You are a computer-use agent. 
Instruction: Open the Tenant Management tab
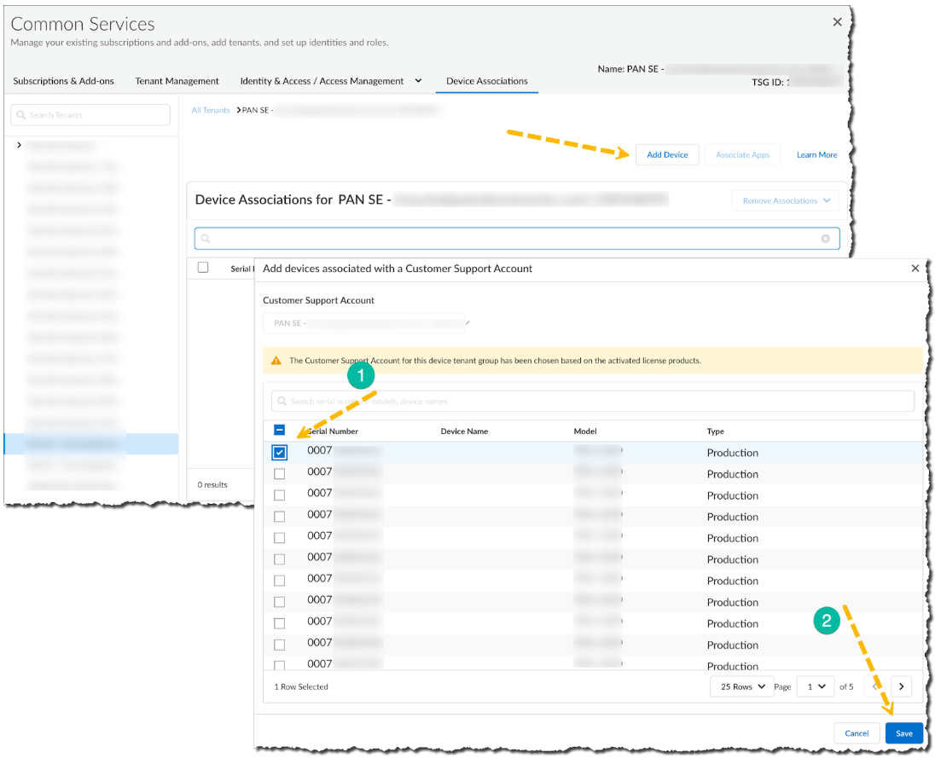[177, 81]
